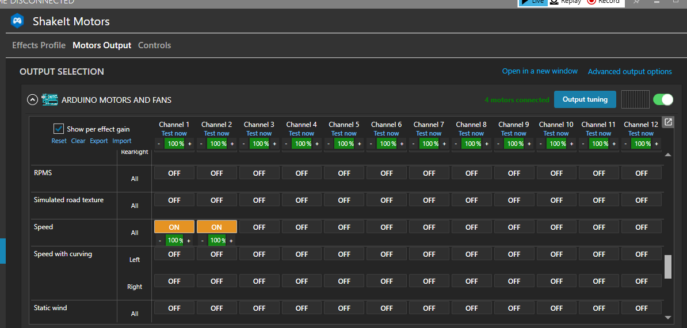Pop out the channel grid via corner icon
687x328 pixels.
click(x=667, y=122)
